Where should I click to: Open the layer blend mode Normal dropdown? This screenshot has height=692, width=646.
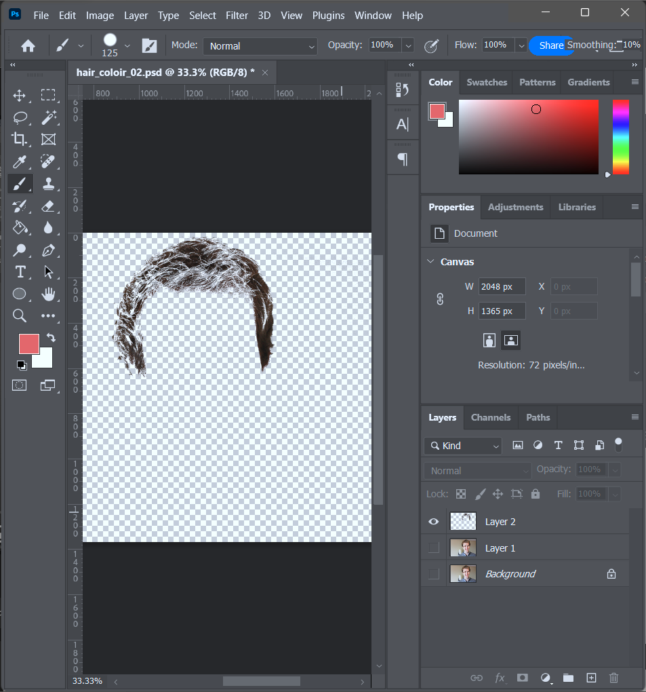point(478,471)
